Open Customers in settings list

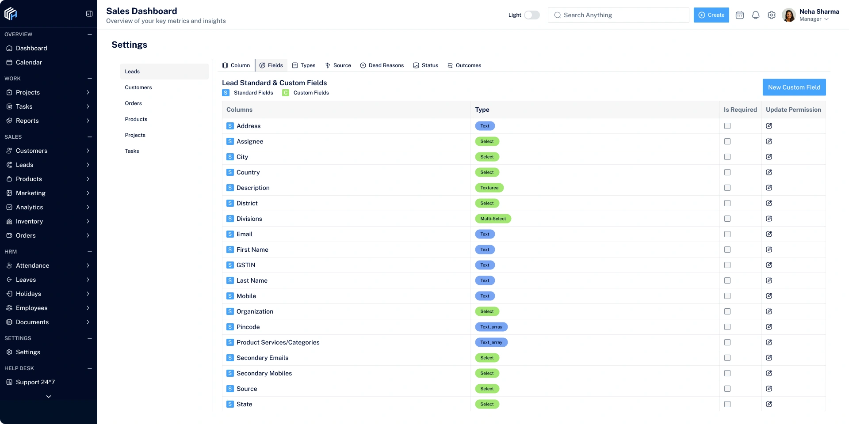pyautogui.click(x=164, y=87)
